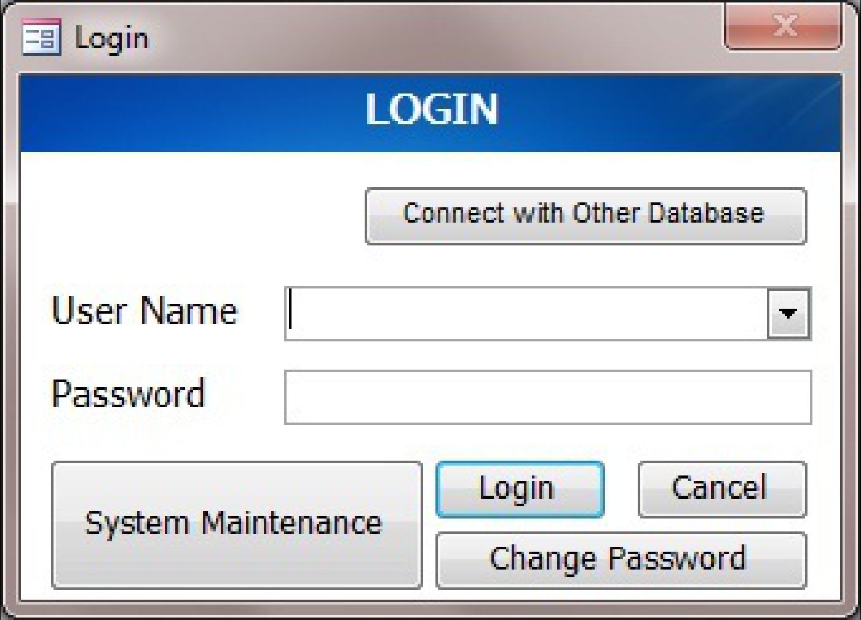This screenshot has height=620, width=861.
Task: Click the blue LOGIN header banner
Action: pyautogui.click(x=430, y=113)
